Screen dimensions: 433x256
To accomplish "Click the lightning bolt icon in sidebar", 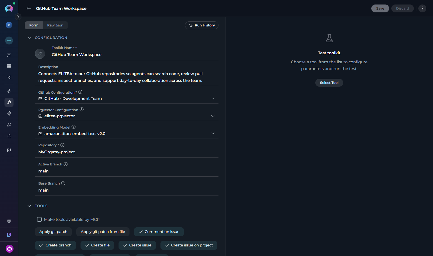I will click(9, 91).
